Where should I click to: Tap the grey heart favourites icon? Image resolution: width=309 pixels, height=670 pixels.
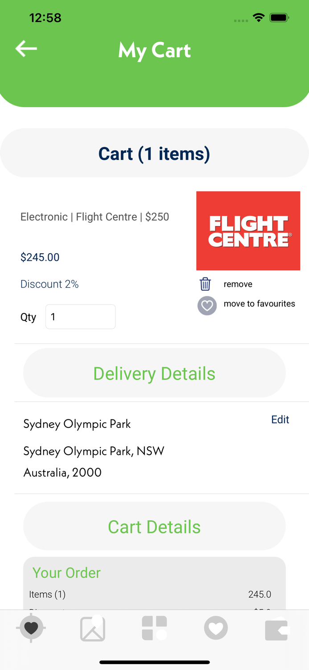207,306
